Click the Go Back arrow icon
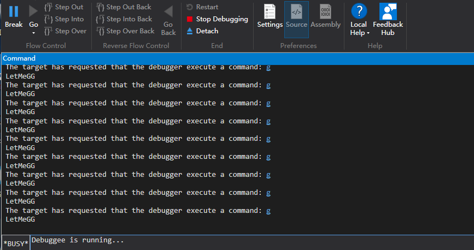Screen dimensions: 474x250 (x=168, y=11)
